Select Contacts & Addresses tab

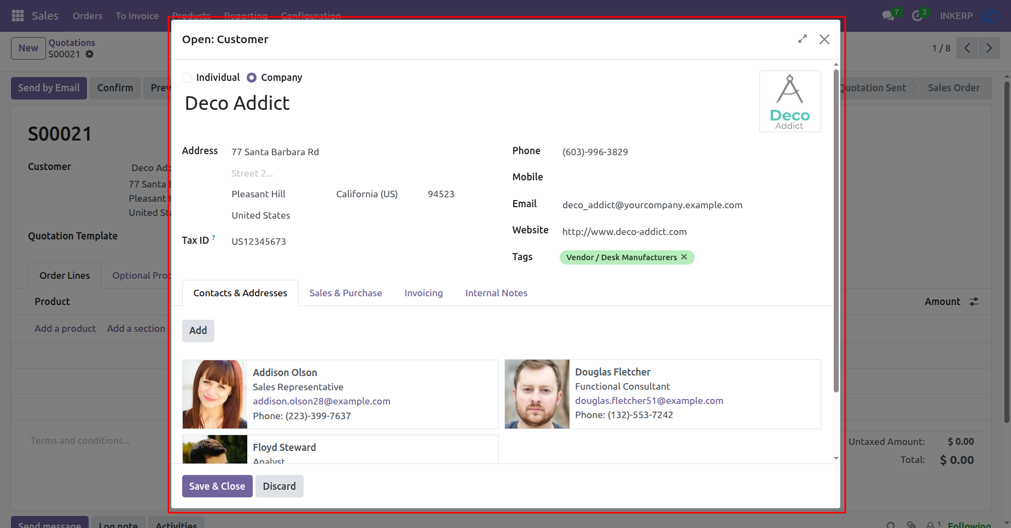click(x=240, y=293)
